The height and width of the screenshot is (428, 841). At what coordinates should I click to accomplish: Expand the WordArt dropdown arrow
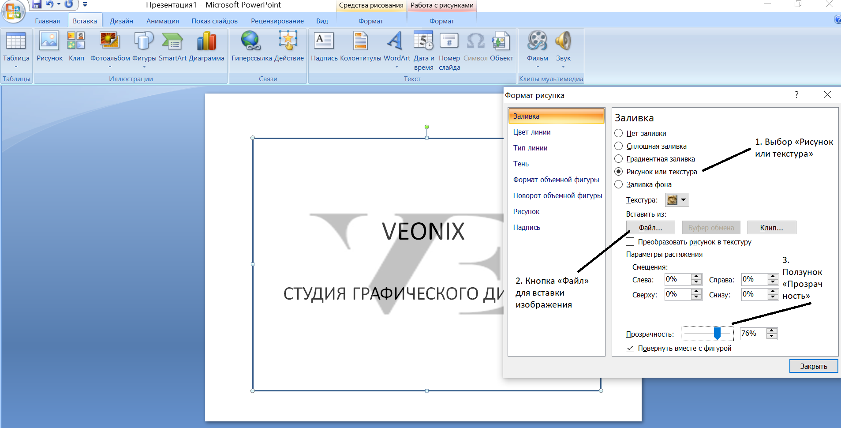pos(396,67)
